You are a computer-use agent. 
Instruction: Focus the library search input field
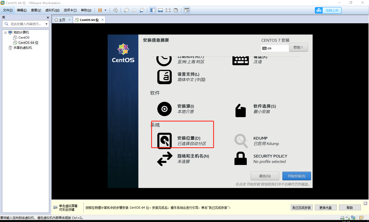25,24
